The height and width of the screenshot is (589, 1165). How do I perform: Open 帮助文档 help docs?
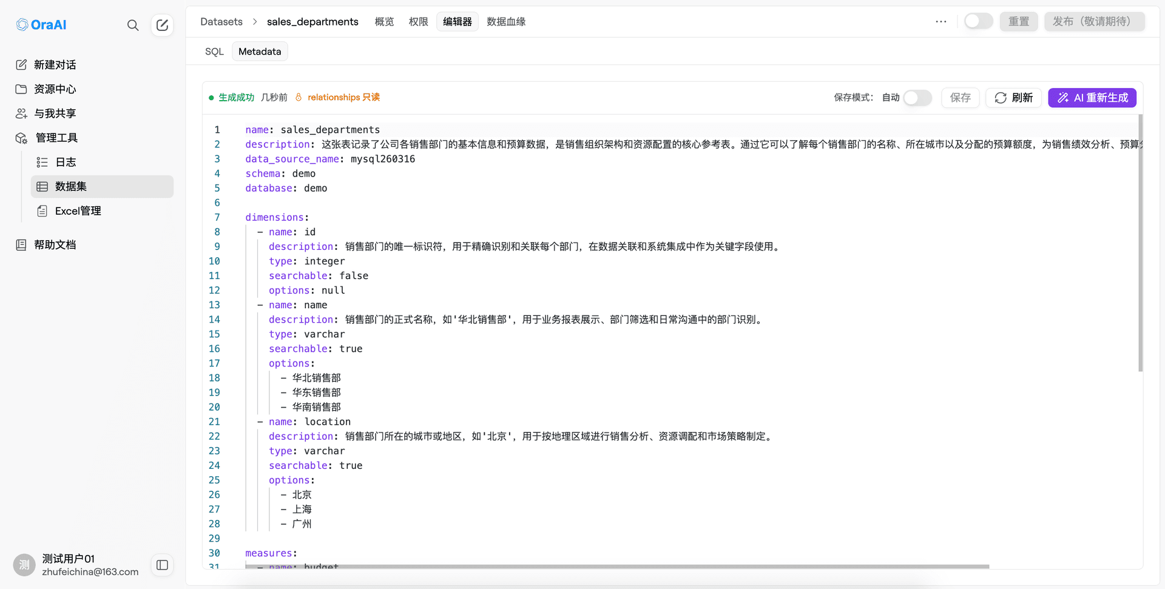tap(55, 245)
